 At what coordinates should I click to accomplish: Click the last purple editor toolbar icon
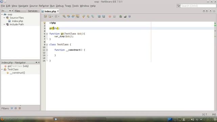tap(130, 16)
